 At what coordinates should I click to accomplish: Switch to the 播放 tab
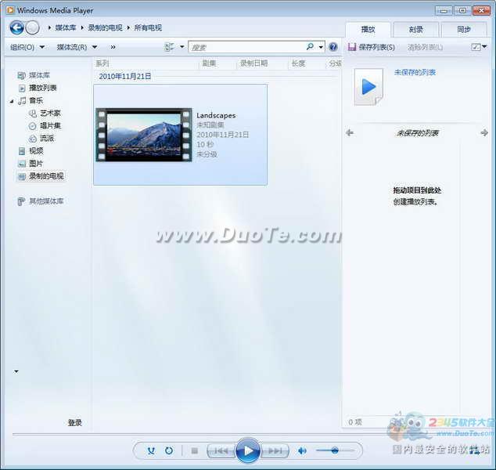tap(368, 30)
